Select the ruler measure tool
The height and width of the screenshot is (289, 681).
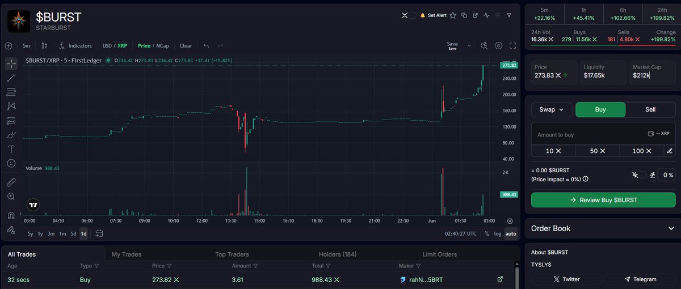coord(11,182)
